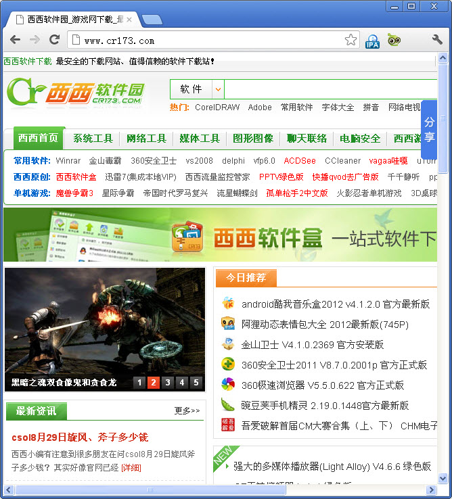This screenshot has width=452, height=499.
Task: Click the Winrar common software link
Action: click(x=68, y=161)
